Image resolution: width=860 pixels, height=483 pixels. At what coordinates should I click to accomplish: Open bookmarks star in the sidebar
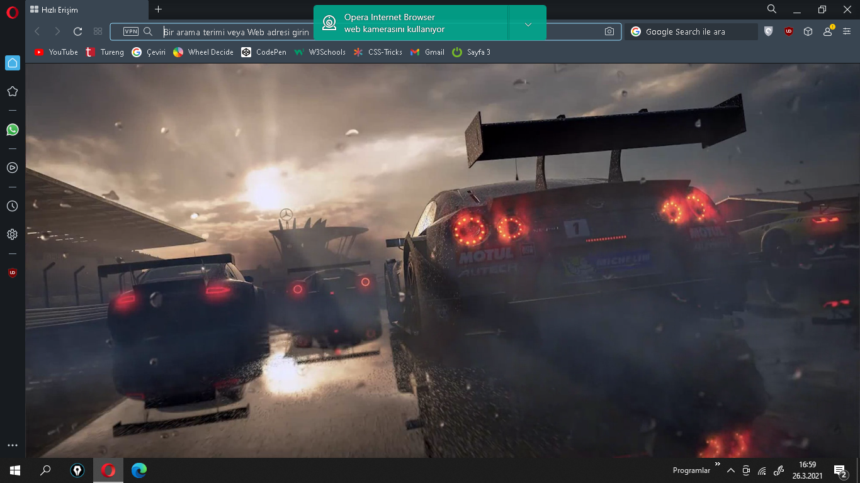[x=12, y=91]
